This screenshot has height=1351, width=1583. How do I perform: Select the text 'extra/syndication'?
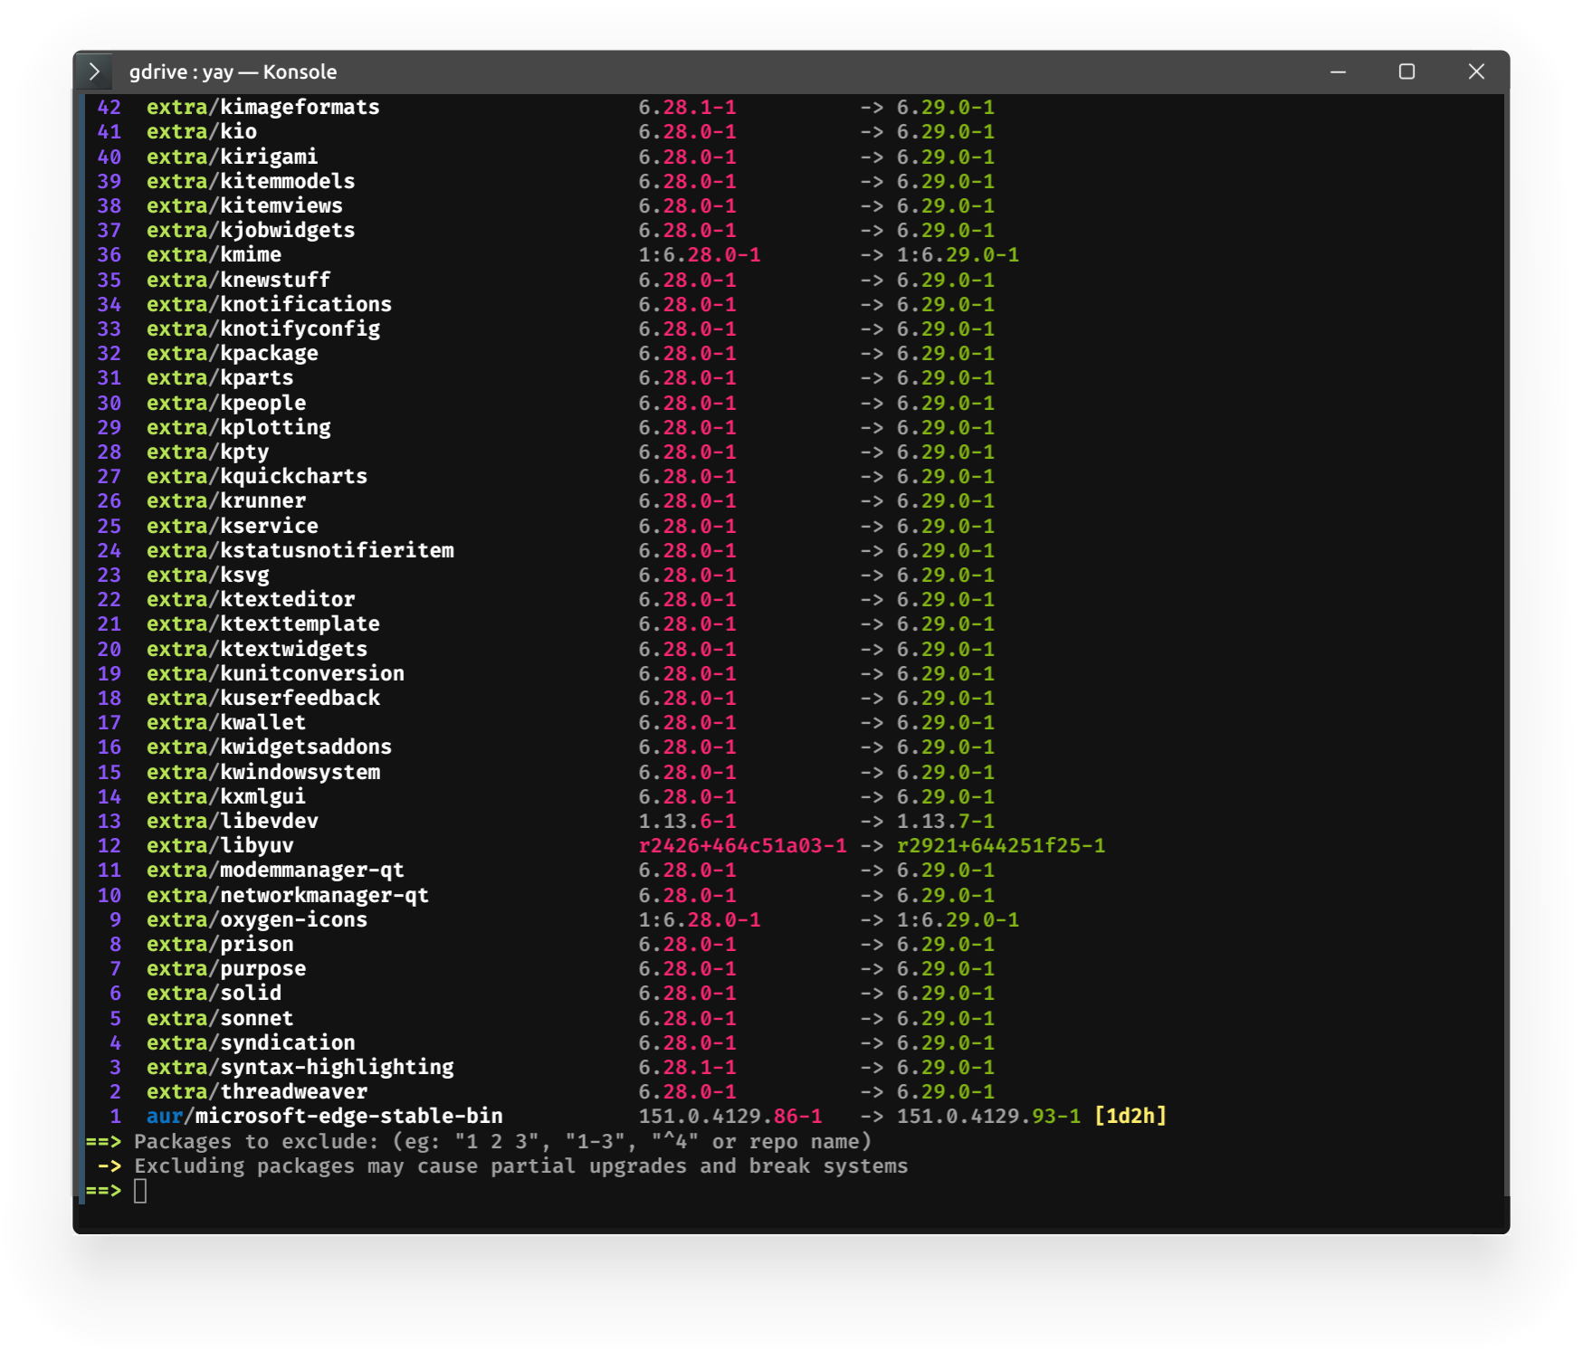(x=251, y=1043)
